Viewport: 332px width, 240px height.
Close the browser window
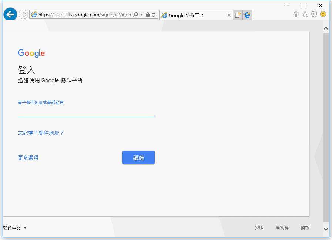pos(321,6)
